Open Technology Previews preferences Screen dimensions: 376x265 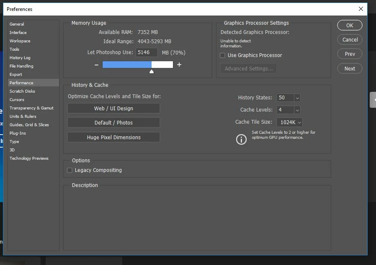[x=33, y=158]
